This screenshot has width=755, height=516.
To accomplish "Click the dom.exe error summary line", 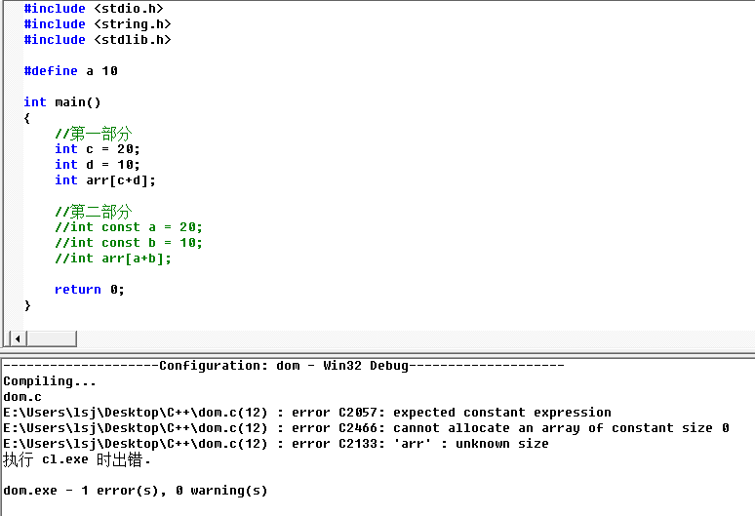I will pyautogui.click(x=136, y=491).
